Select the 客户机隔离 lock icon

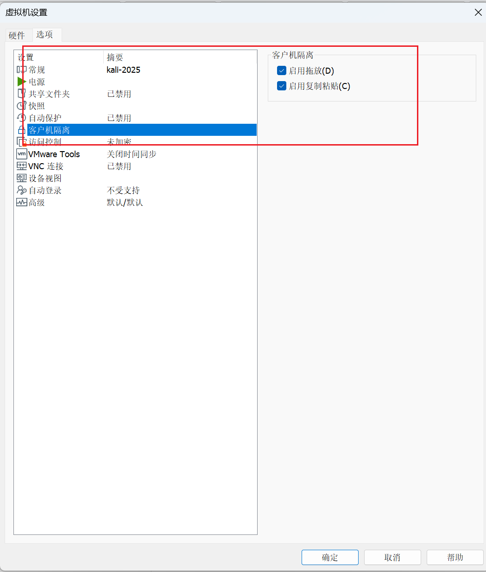(x=22, y=130)
